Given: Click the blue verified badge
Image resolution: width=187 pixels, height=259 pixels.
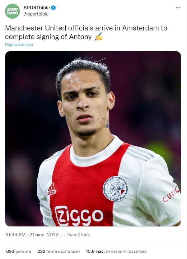Looking at the screenshot, I should point(53,7).
